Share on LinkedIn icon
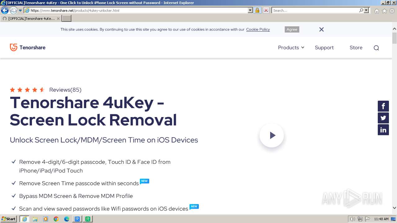This screenshot has width=397, height=223. [x=383, y=130]
